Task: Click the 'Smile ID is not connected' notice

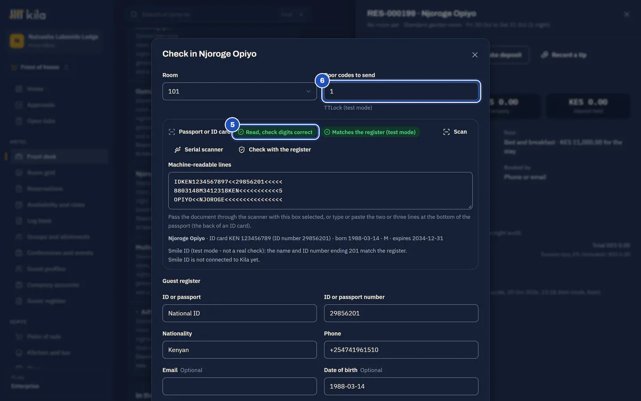Action: [x=214, y=260]
